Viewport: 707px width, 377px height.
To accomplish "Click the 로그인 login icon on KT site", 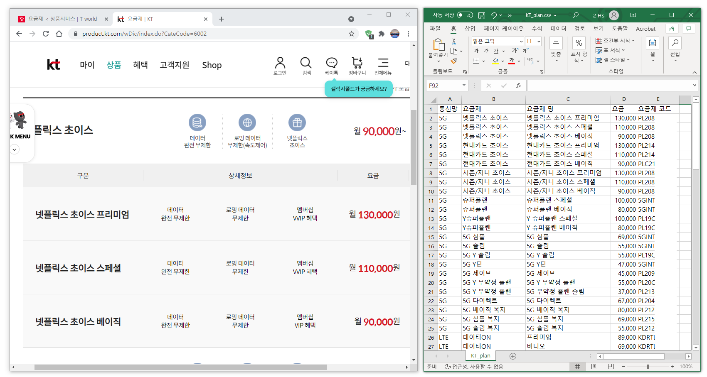I will coord(280,66).
